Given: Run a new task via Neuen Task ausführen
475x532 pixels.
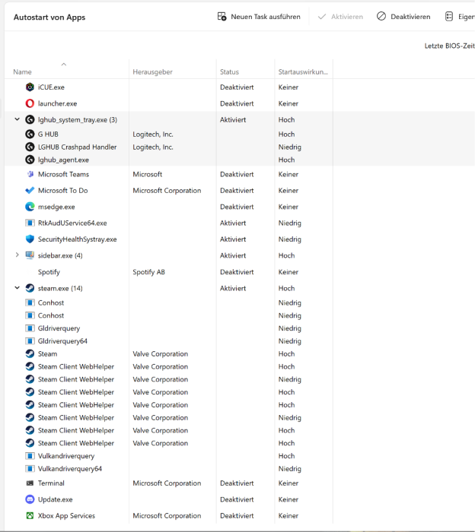Looking at the screenshot, I should point(259,17).
